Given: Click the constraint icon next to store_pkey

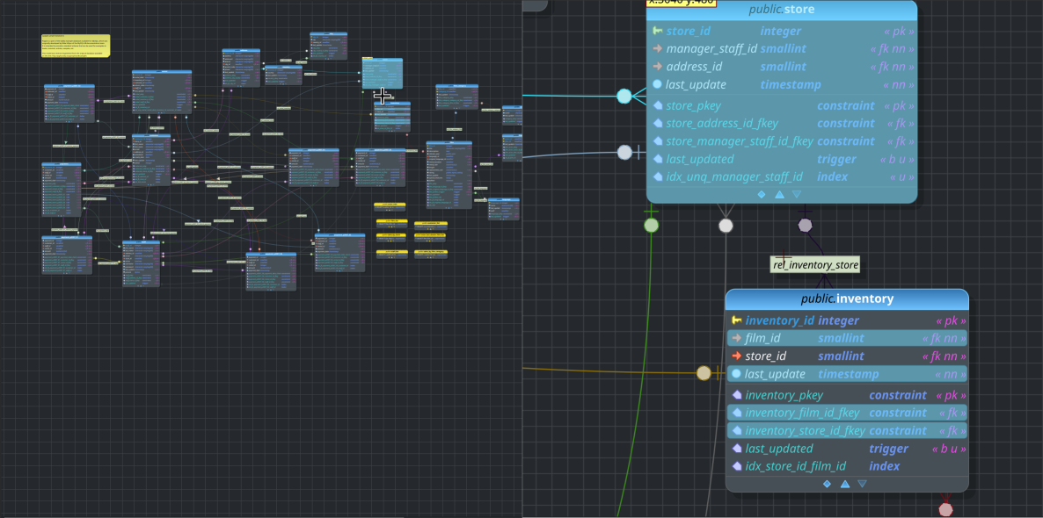Looking at the screenshot, I should (657, 106).
